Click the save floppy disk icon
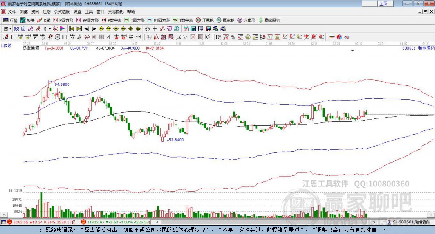This screenshot has height=234, width=435. click(208, 29)
